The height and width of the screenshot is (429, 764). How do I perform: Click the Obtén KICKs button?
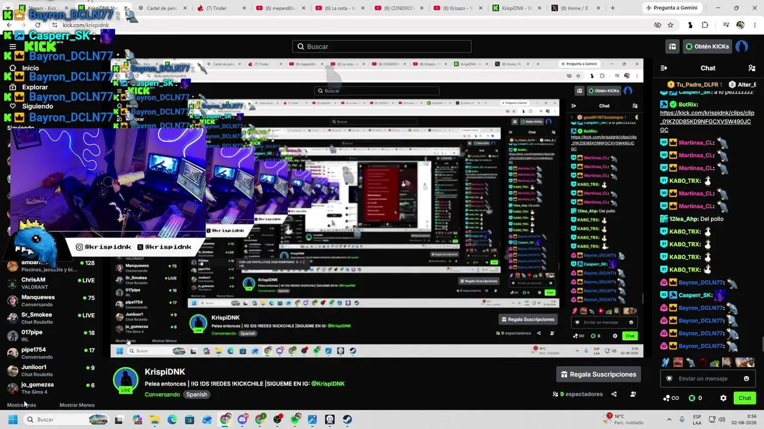click(707, 46)
